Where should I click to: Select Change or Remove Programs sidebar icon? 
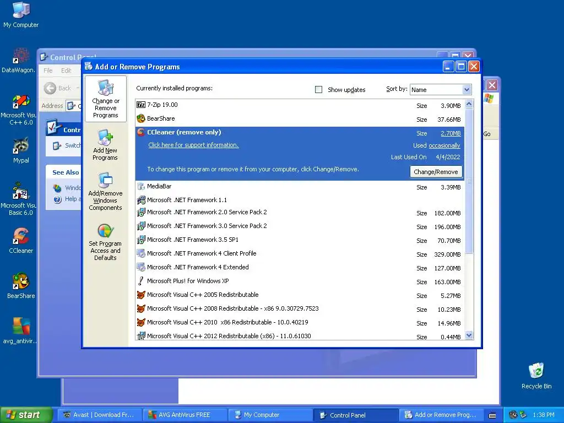tap(105, 99)
